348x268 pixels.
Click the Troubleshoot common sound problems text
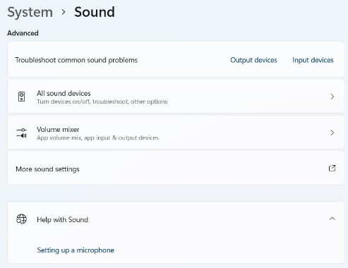pos(76,60)
